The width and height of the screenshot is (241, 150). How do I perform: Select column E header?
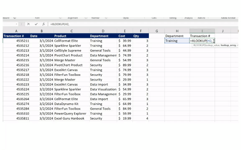click(x=125, y=31)
